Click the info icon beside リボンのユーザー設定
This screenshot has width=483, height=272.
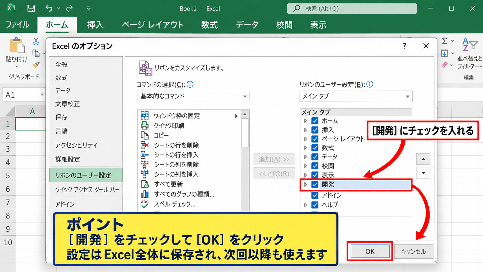[370, 84]
